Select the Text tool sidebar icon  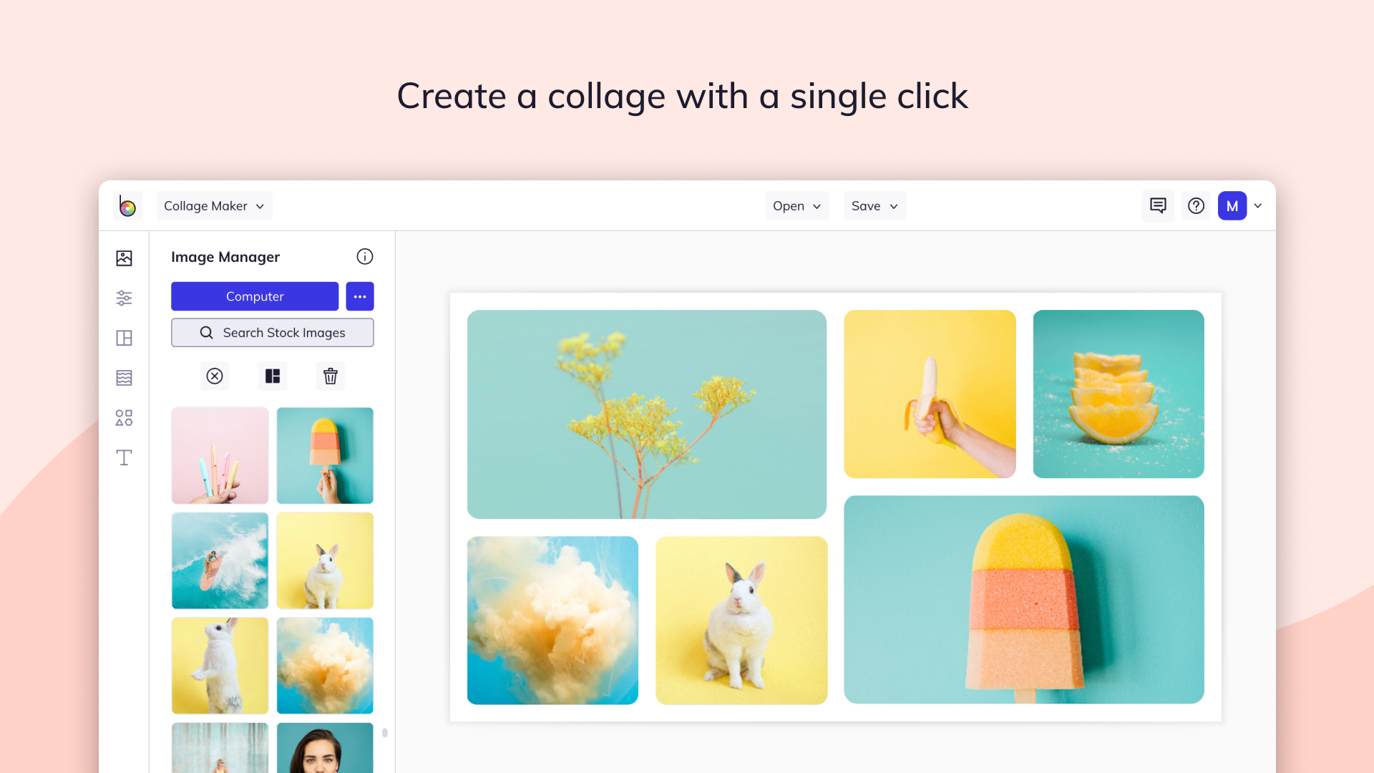124,457
